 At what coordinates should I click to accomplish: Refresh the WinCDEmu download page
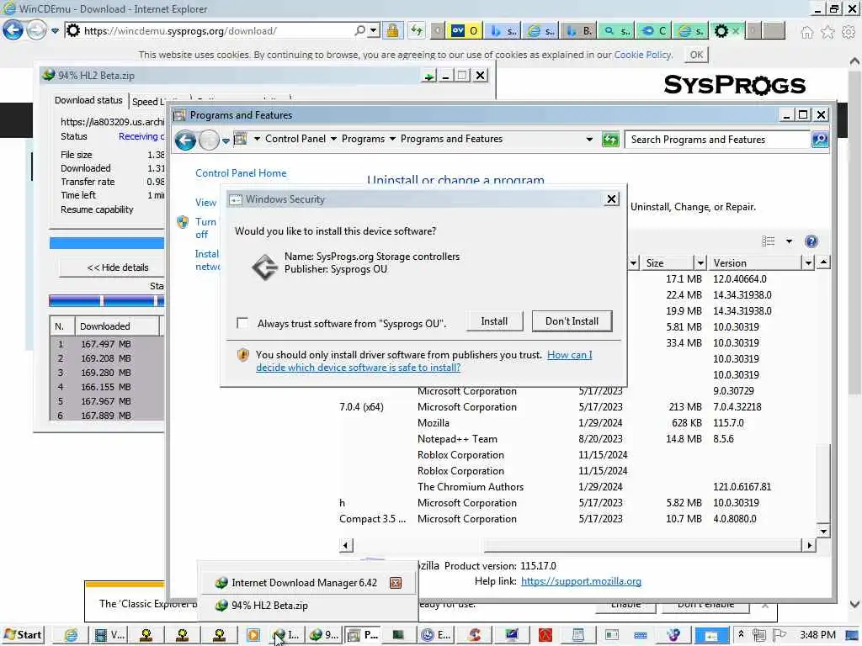417,31
